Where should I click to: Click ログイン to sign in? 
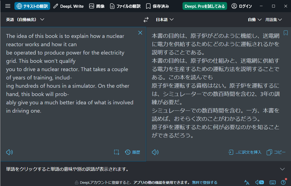[242, 6]
